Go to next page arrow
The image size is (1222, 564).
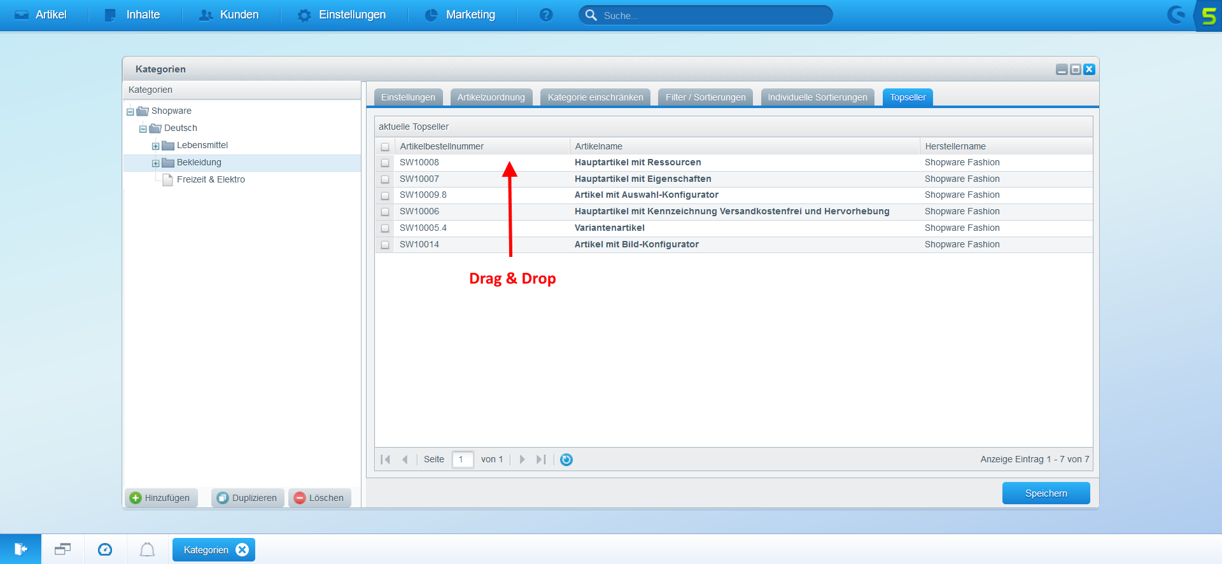coord(522,459)
